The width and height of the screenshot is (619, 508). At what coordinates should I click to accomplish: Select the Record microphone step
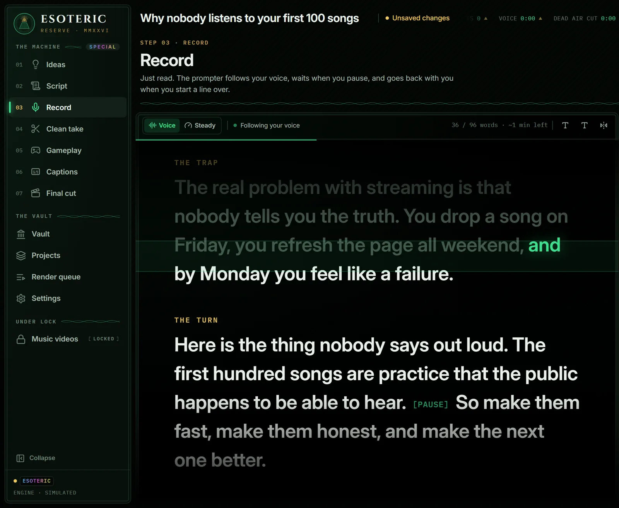(x=36, y=107)
